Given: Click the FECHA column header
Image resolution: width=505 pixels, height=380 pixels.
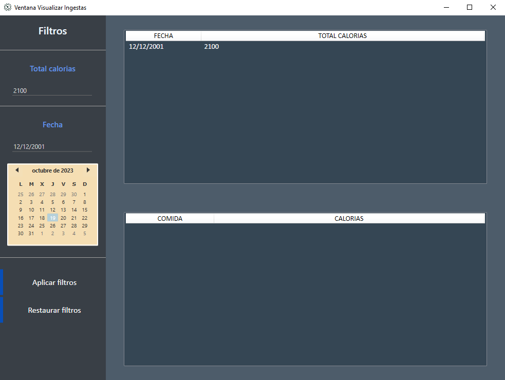Looking at the screenshot, I should (x=163, y=35).
